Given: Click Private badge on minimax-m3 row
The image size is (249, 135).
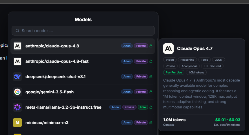Looking at the screenshot, I should pyautogui.click(x=141, y=123).
